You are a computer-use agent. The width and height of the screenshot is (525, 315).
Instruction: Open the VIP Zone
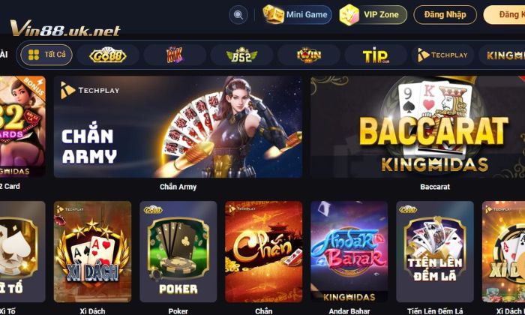373,15
